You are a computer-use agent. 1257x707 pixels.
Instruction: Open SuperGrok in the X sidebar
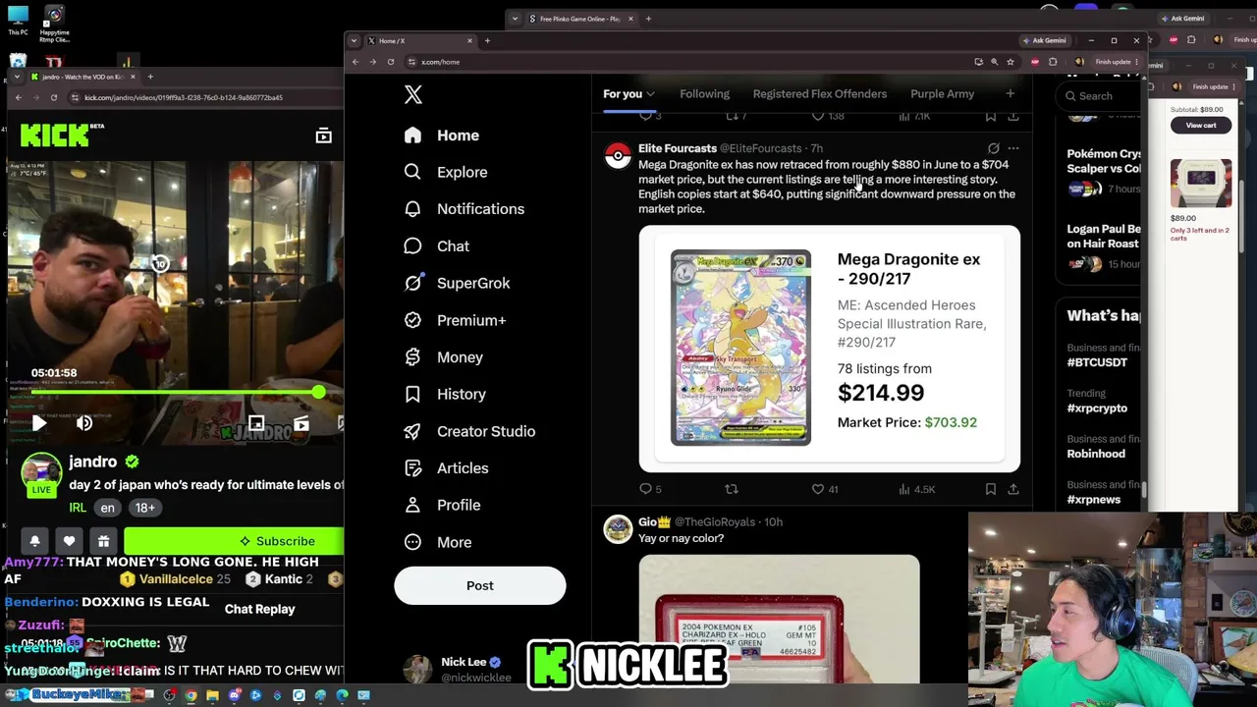[457, 283]
